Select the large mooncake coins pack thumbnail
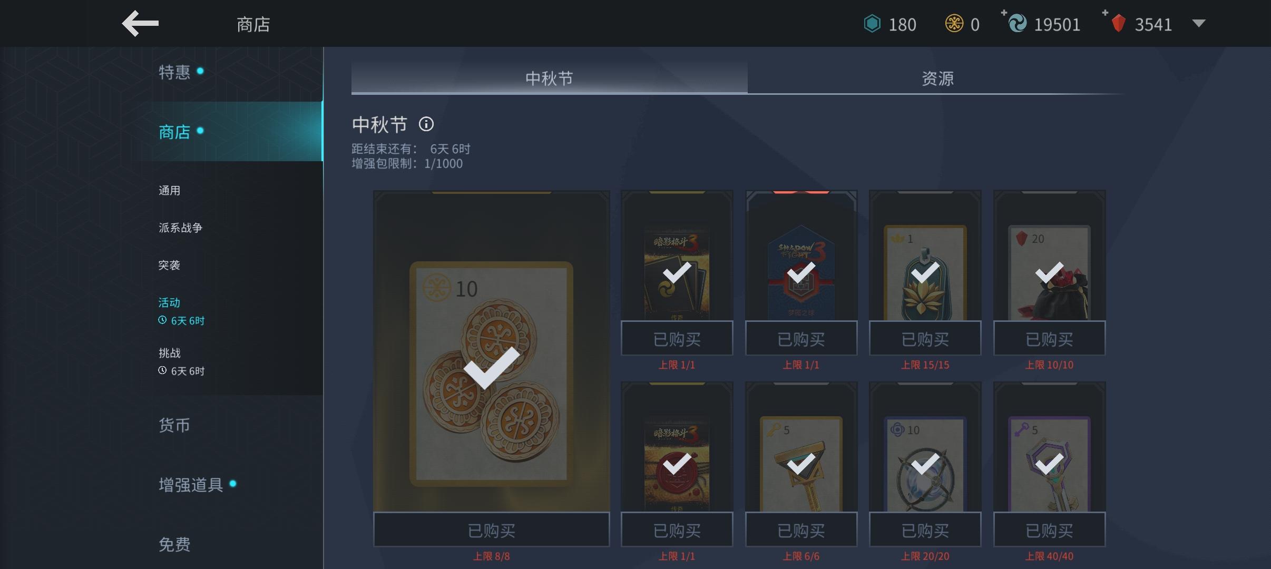 491,351
